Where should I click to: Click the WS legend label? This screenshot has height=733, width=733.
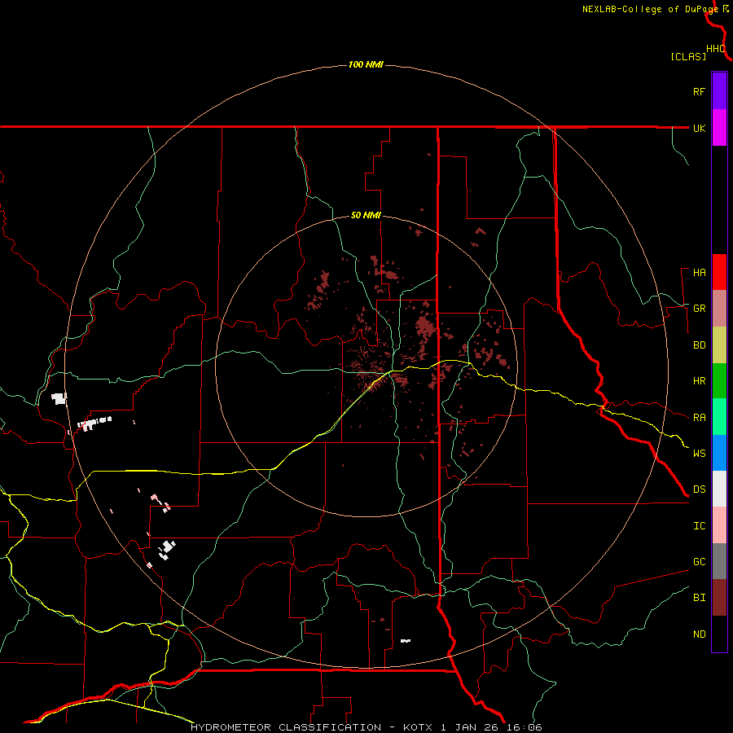699,454
